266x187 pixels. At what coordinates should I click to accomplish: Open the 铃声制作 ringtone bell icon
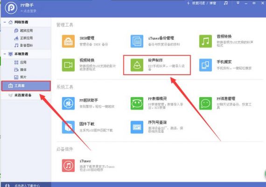click(x=137, y=65)
